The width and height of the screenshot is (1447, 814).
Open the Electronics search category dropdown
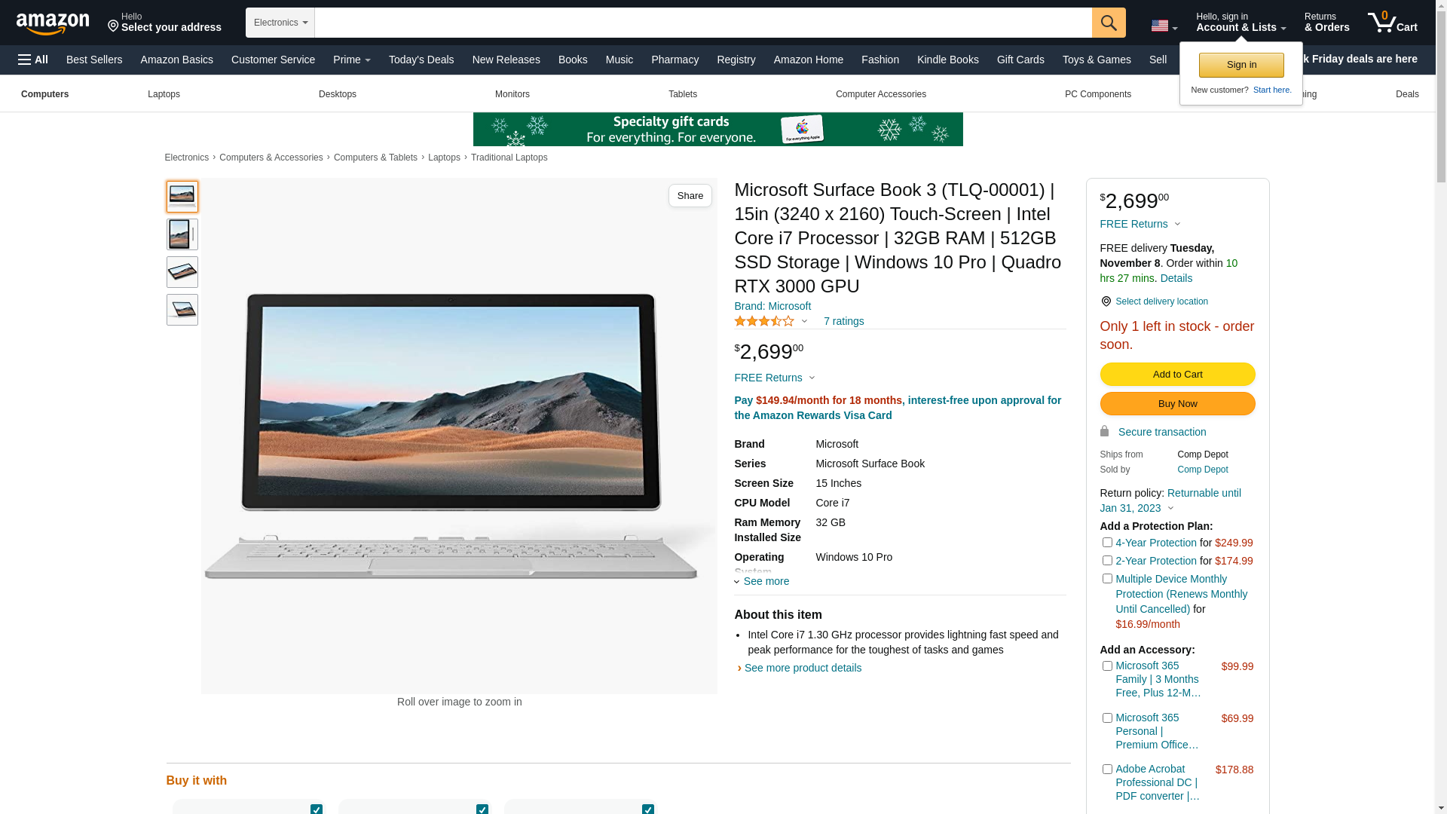coord(280,23)
